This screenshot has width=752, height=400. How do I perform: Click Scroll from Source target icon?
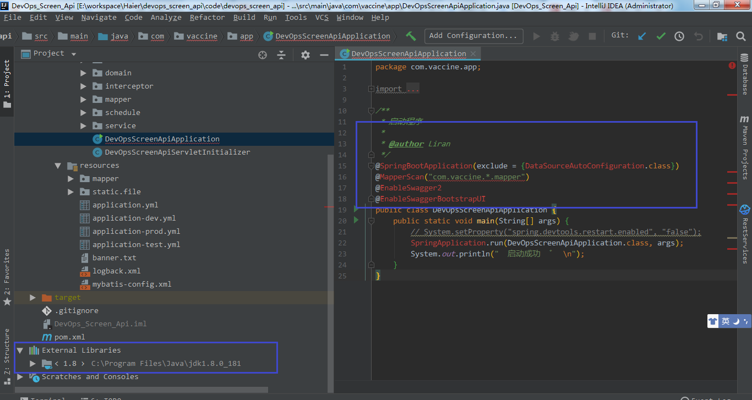pyautogui.click(x=263, y=54)
